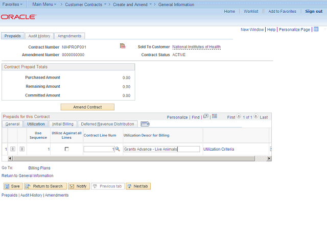This screenshot has height=245, width=327.
Task: Click Add to Favorites link
Action: coord(282,11)
